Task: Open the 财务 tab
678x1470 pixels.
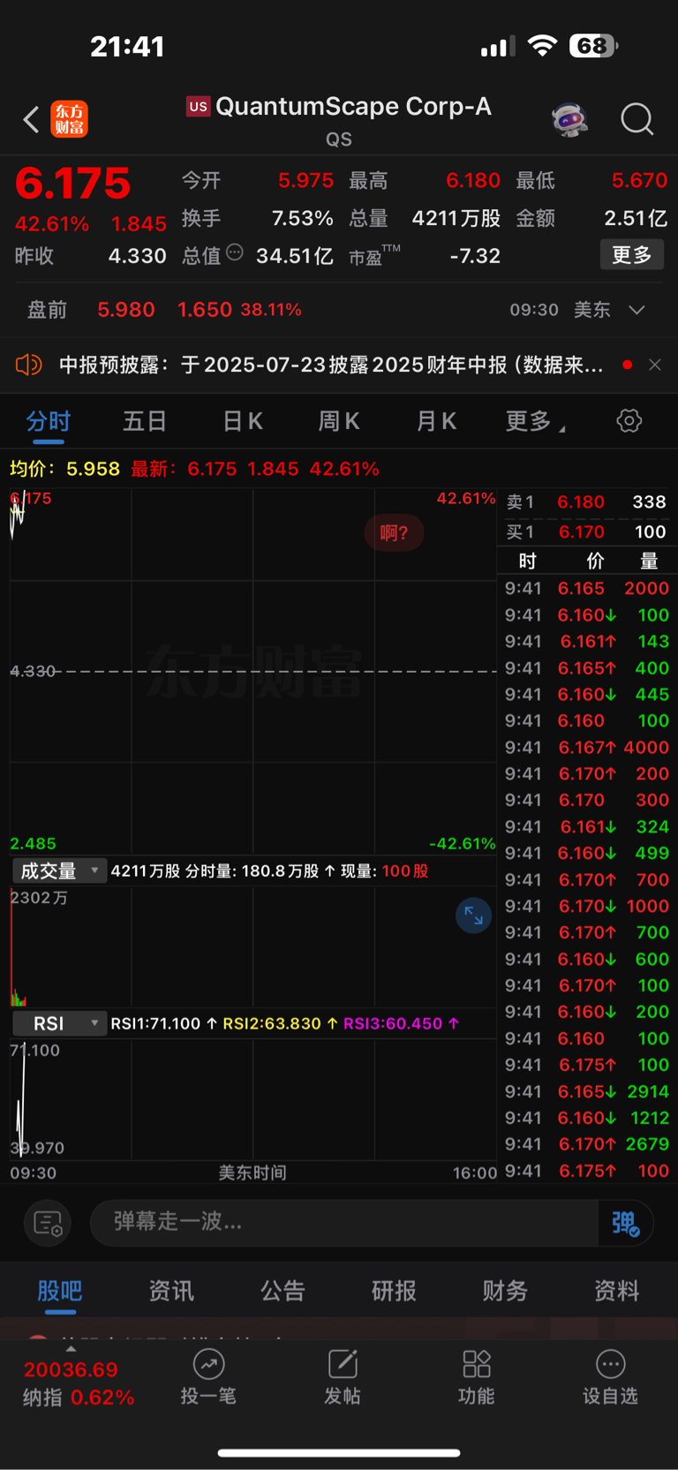Action: [505, 1291]
